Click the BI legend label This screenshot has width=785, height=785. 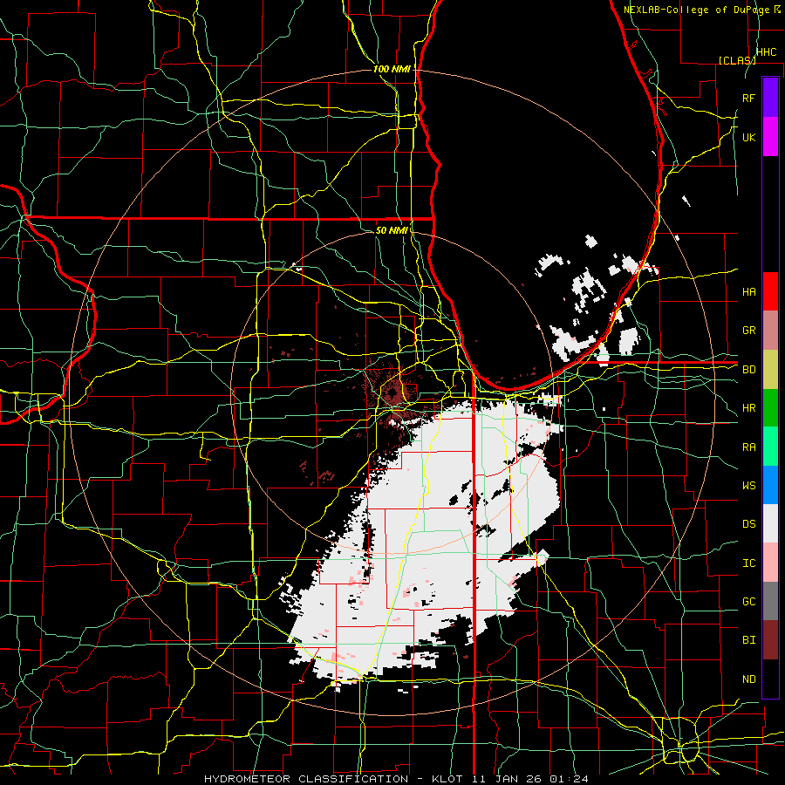(x=748, y=640)
